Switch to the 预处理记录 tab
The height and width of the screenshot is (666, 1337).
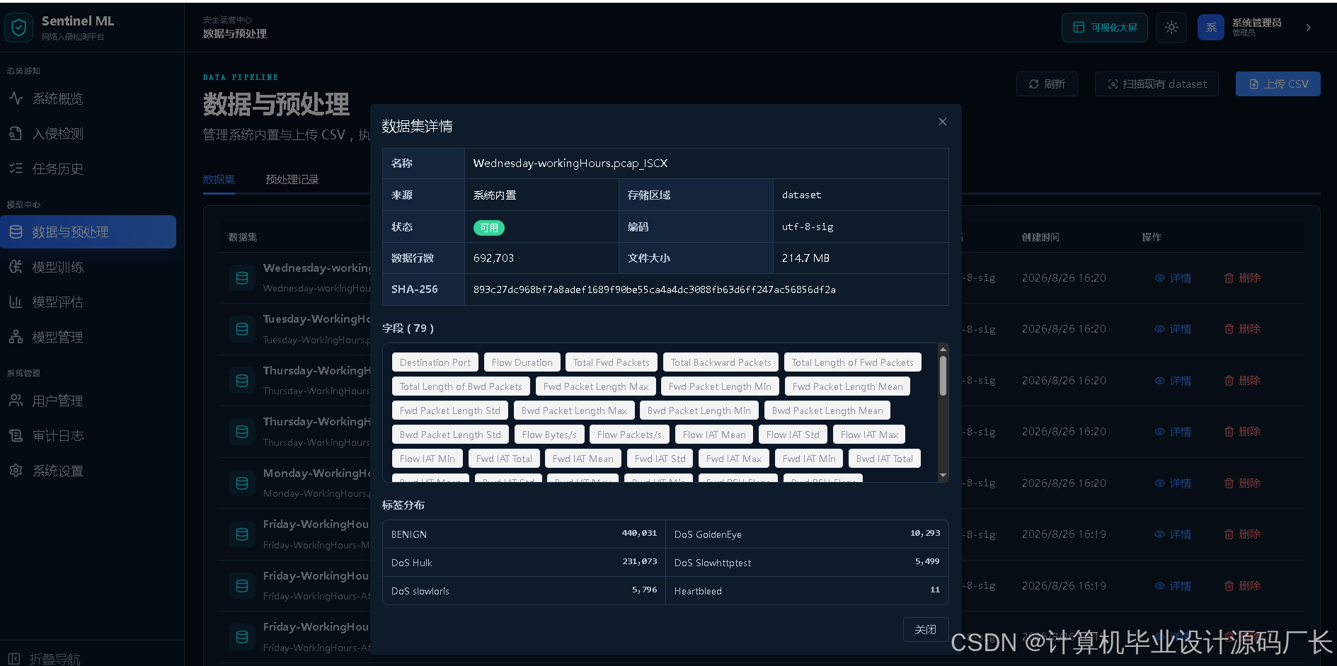pos(292,179)
